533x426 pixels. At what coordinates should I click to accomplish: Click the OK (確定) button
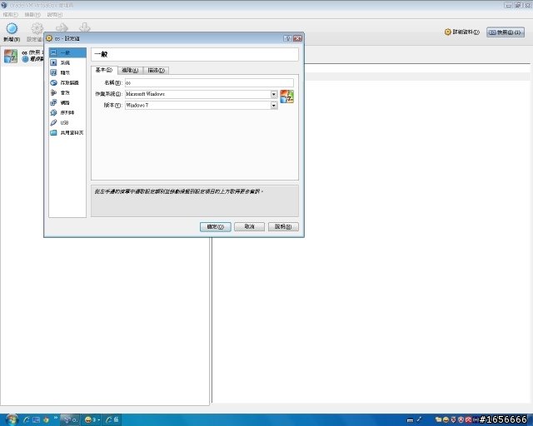[x=216, y=226]
